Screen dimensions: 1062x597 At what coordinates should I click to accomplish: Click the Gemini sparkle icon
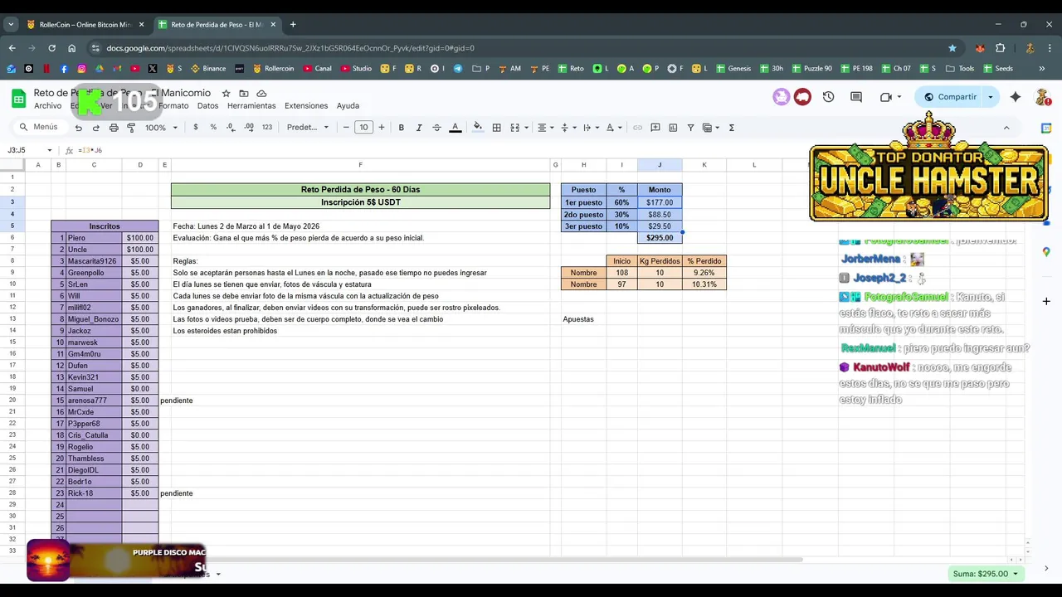click(1016, 97)
